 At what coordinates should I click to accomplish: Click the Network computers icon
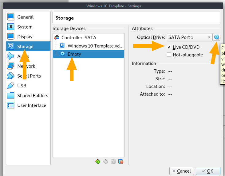click(x=11, y=66)
